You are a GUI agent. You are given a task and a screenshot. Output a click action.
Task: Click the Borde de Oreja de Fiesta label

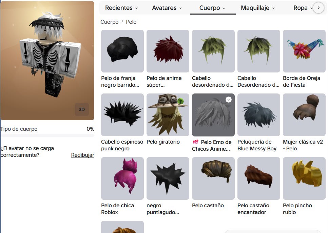coord(302,81)
